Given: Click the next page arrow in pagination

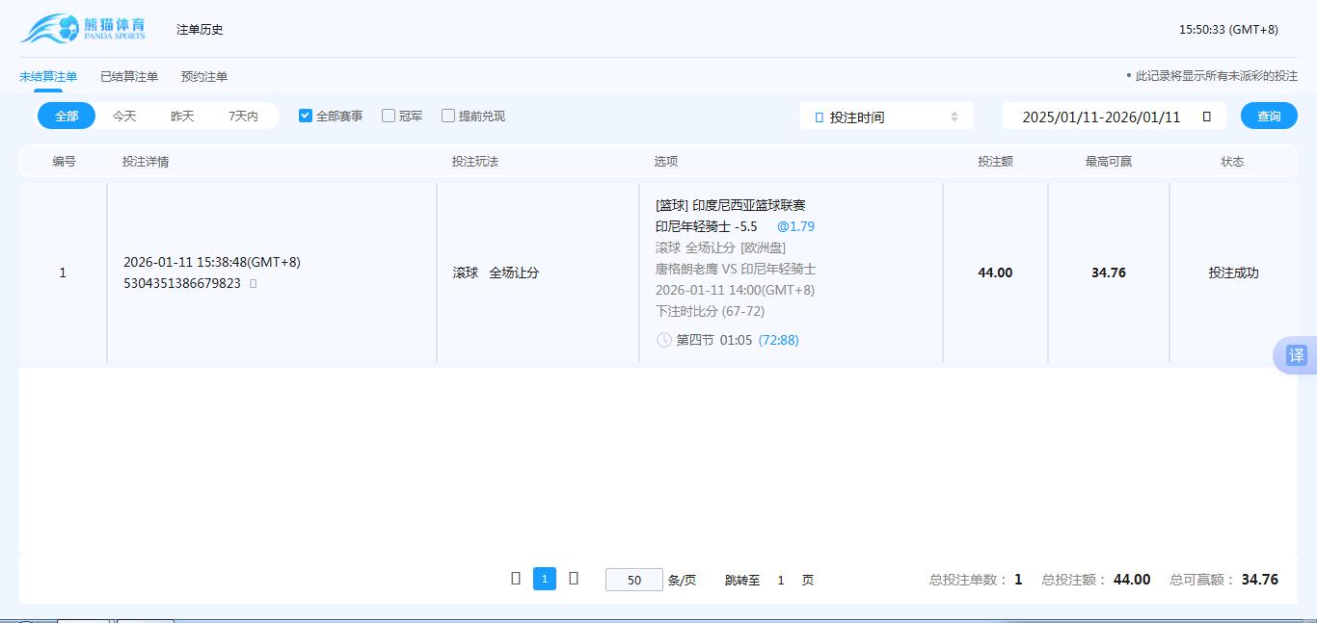Looking at the screenshot, I should point(574,579).
